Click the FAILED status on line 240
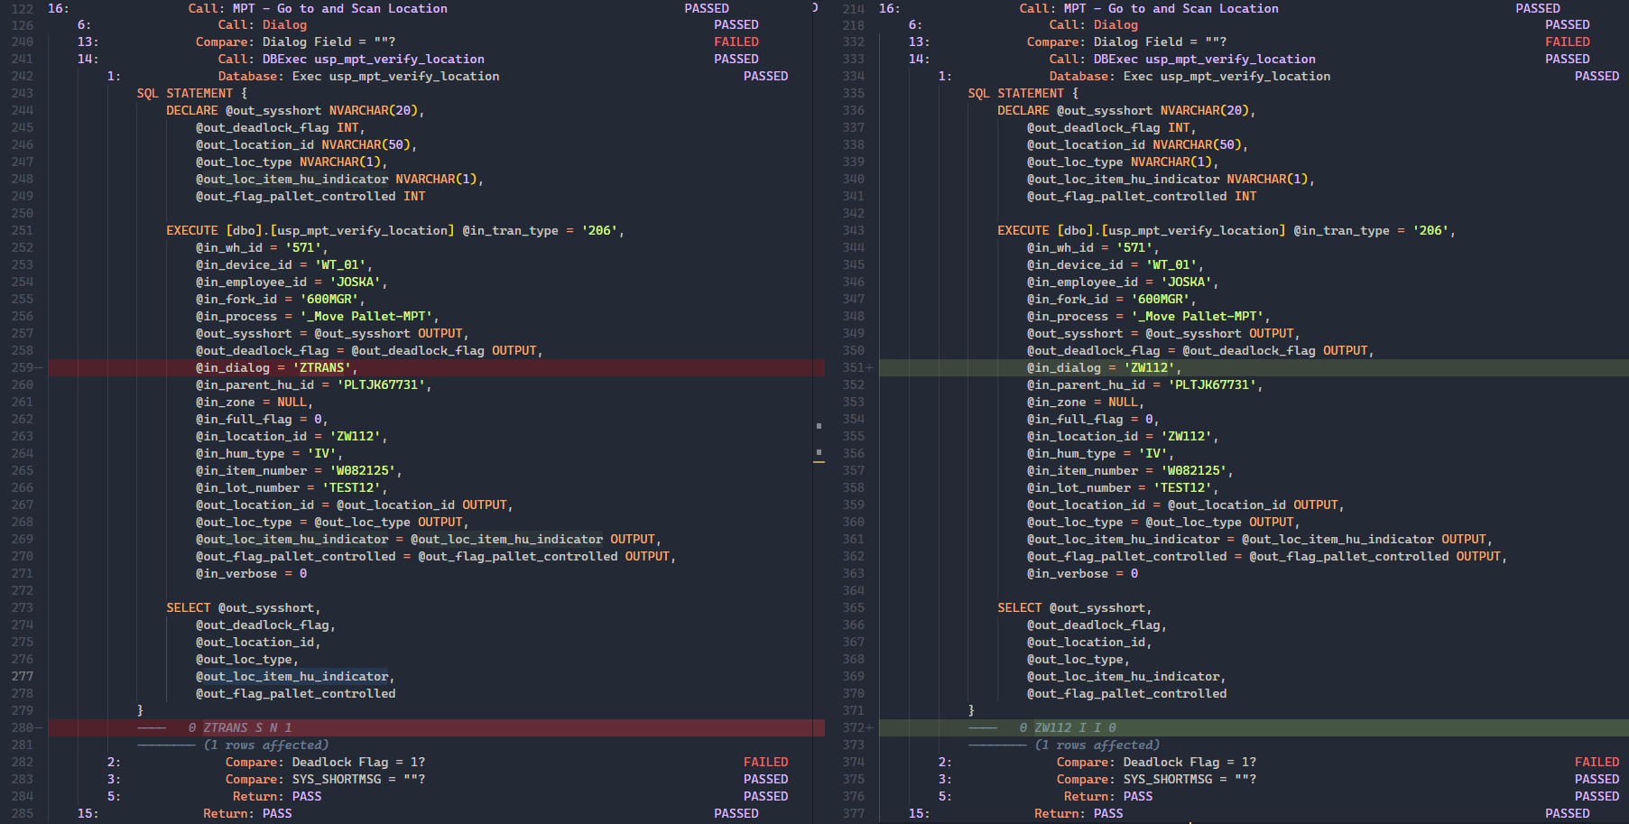 click(736, 42)
